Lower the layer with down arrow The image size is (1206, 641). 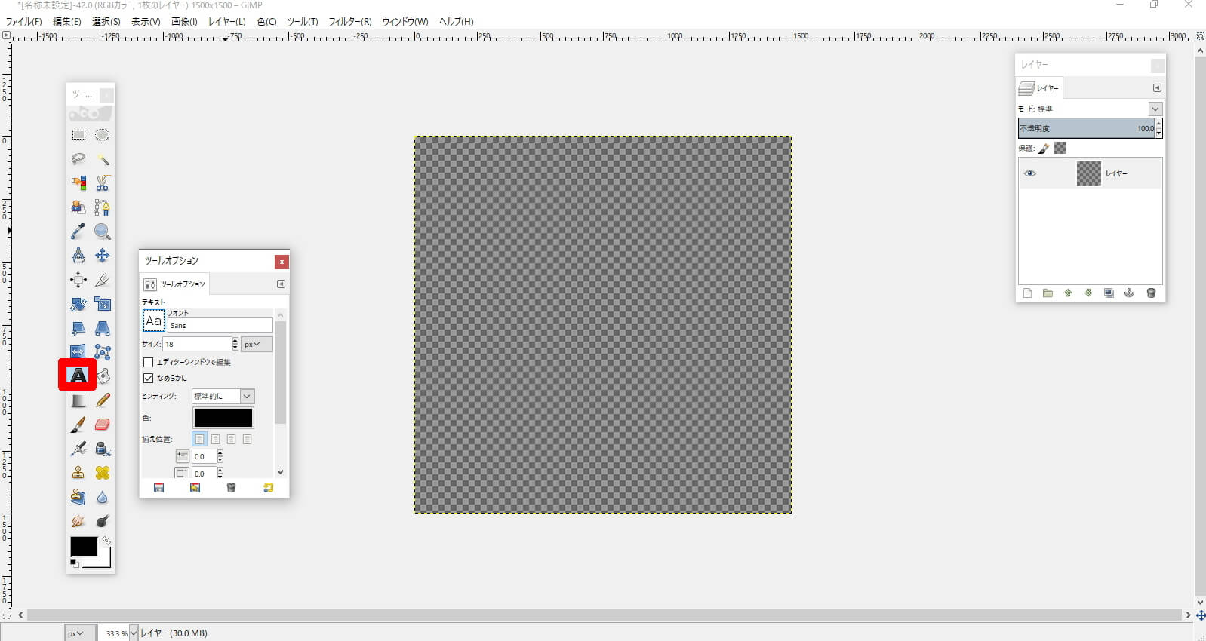pos(1088,293)
